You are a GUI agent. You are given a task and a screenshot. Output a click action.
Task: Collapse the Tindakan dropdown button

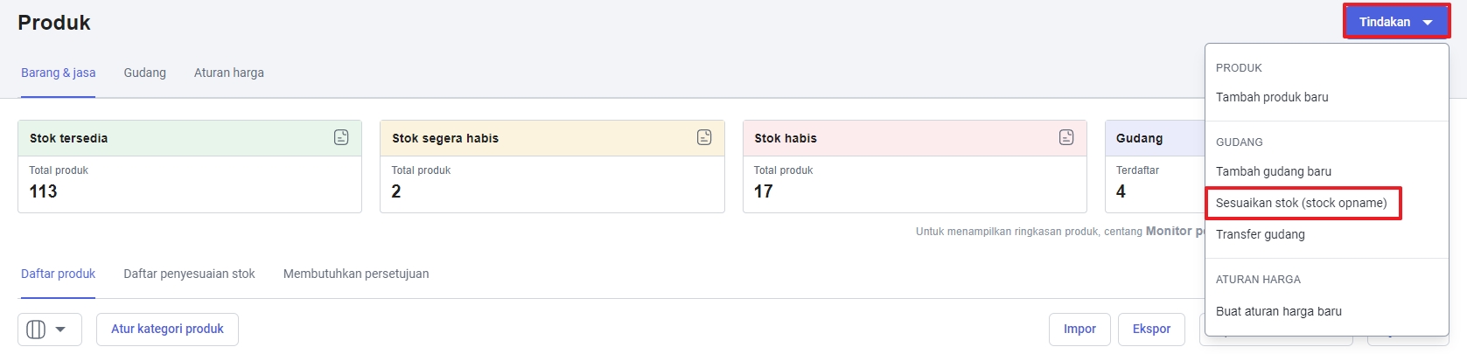click(x=1395, y=22)
